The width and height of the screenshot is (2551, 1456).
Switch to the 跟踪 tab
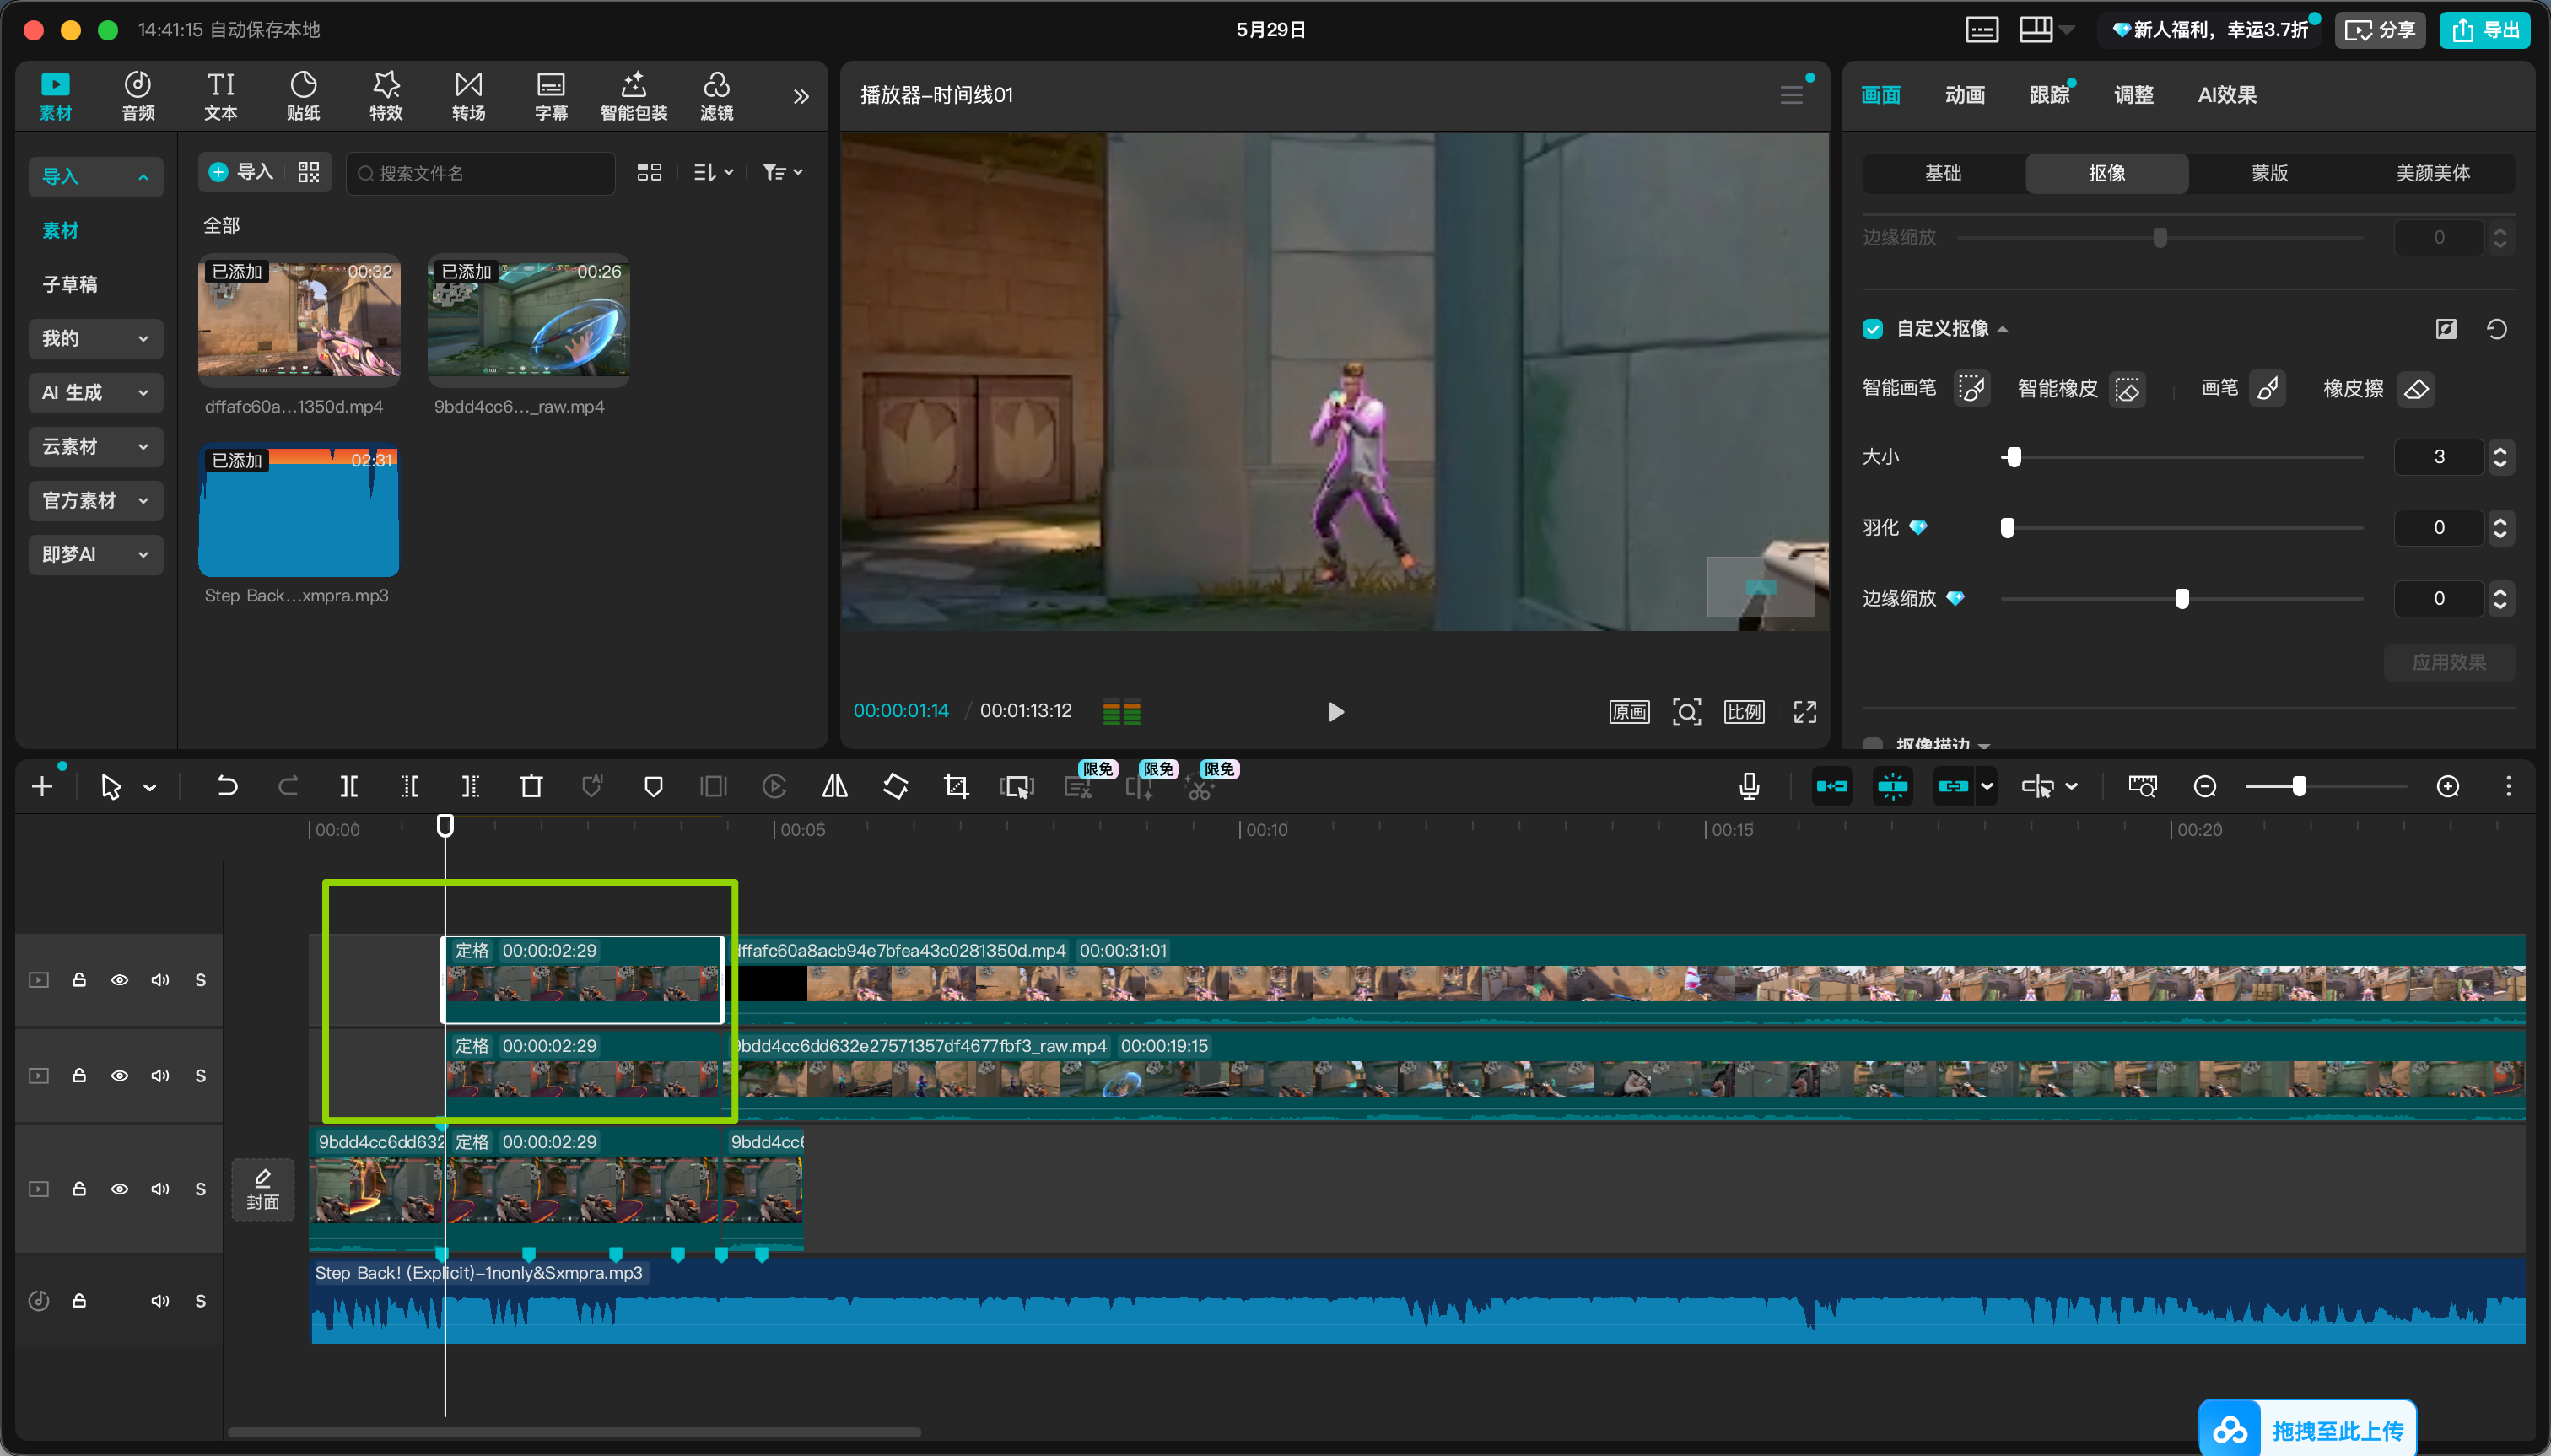tap(2049, 95)
